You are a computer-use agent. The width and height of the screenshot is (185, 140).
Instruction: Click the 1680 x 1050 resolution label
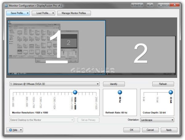point(72,103)
